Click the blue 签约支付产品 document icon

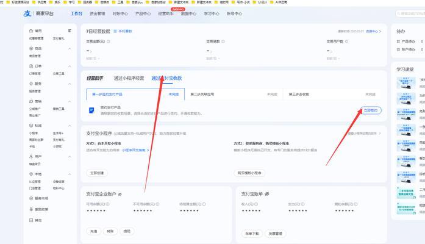[x=91, y=110]
